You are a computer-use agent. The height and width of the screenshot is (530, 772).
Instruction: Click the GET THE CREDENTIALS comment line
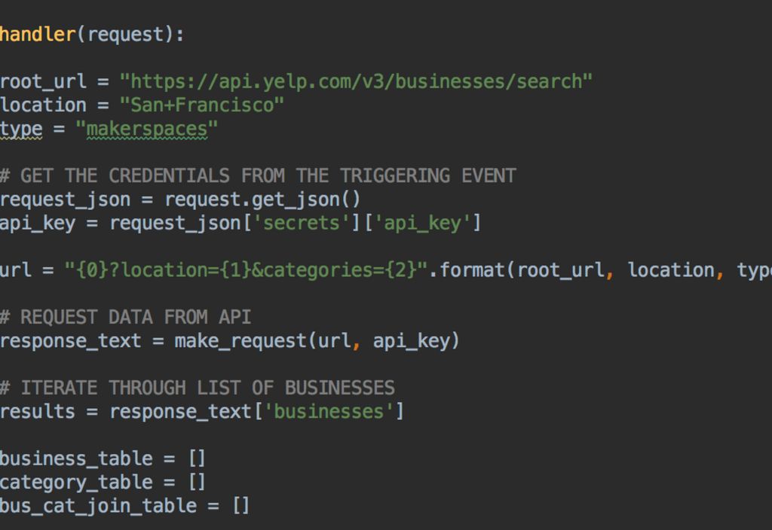coord(258,175)
